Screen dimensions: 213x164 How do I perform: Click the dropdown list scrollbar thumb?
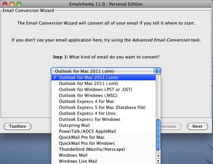click(158, 135)
